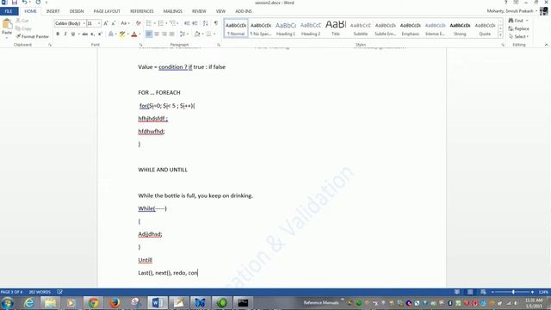Apply strikethrough formatting
Screen dimensions: 551x310
[x=84, y=34]
